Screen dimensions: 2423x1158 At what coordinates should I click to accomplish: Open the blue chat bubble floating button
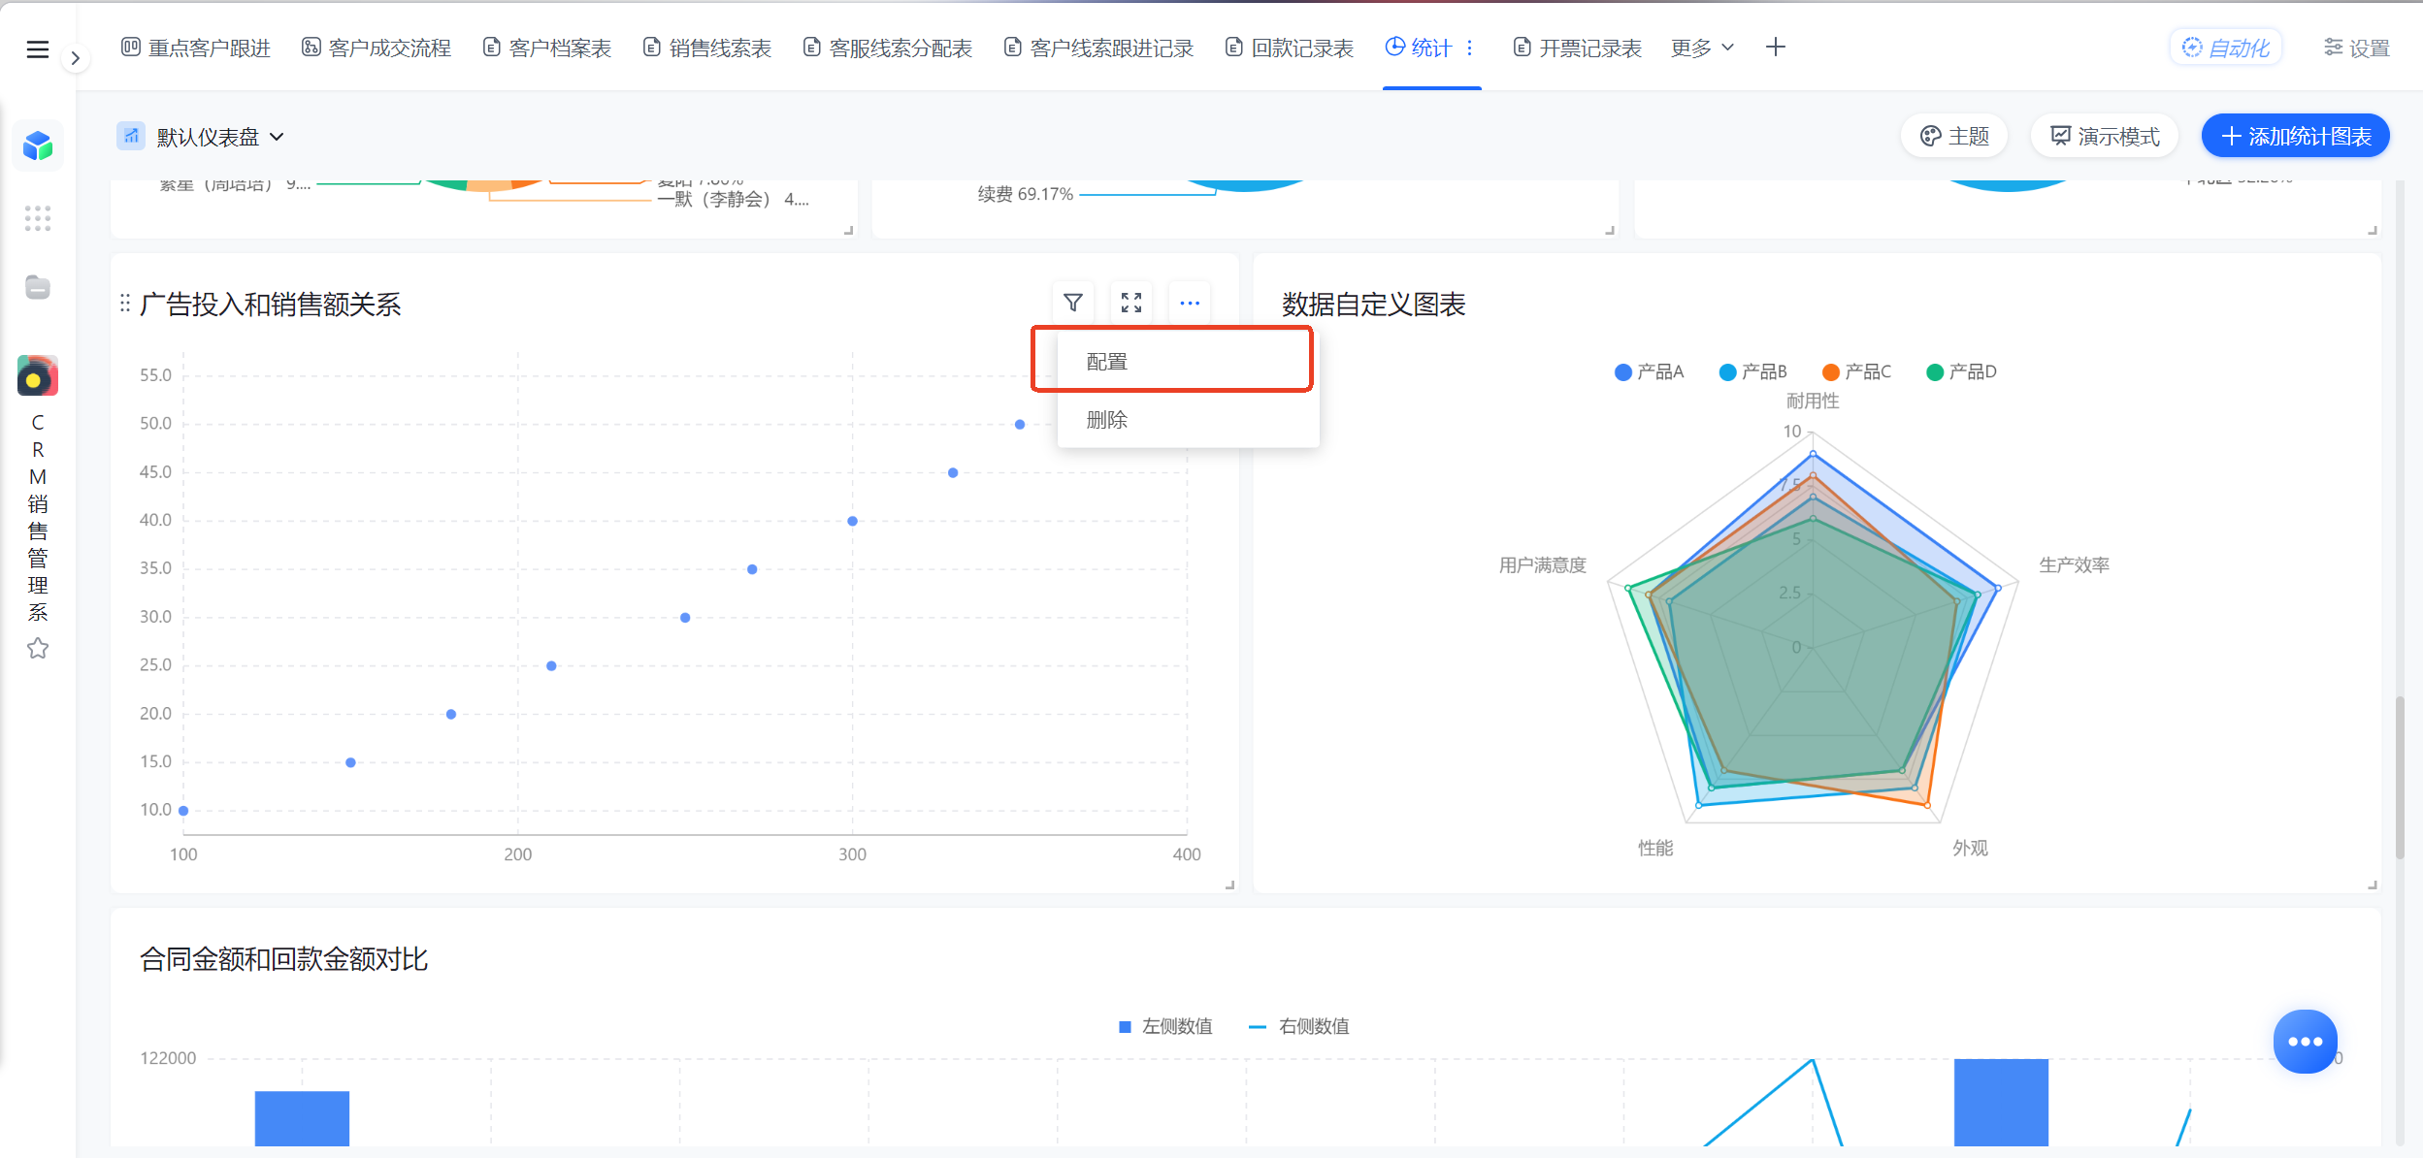coord(2305,1042)
